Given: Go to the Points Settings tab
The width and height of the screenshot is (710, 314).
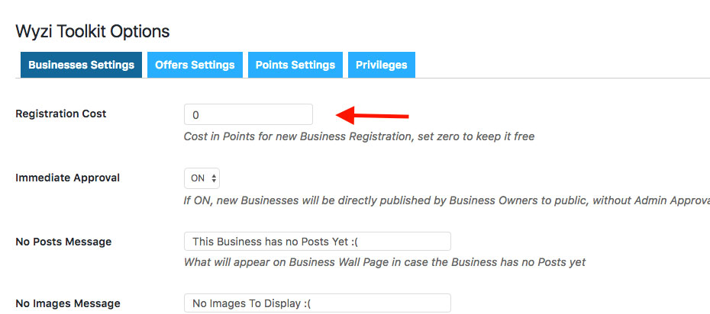Looking at the screenshot, I should (x=295, y=65).
